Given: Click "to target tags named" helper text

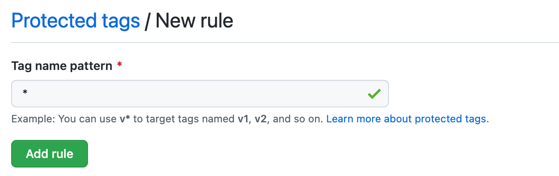Looking at the screenshot, I should click(185, 119).
